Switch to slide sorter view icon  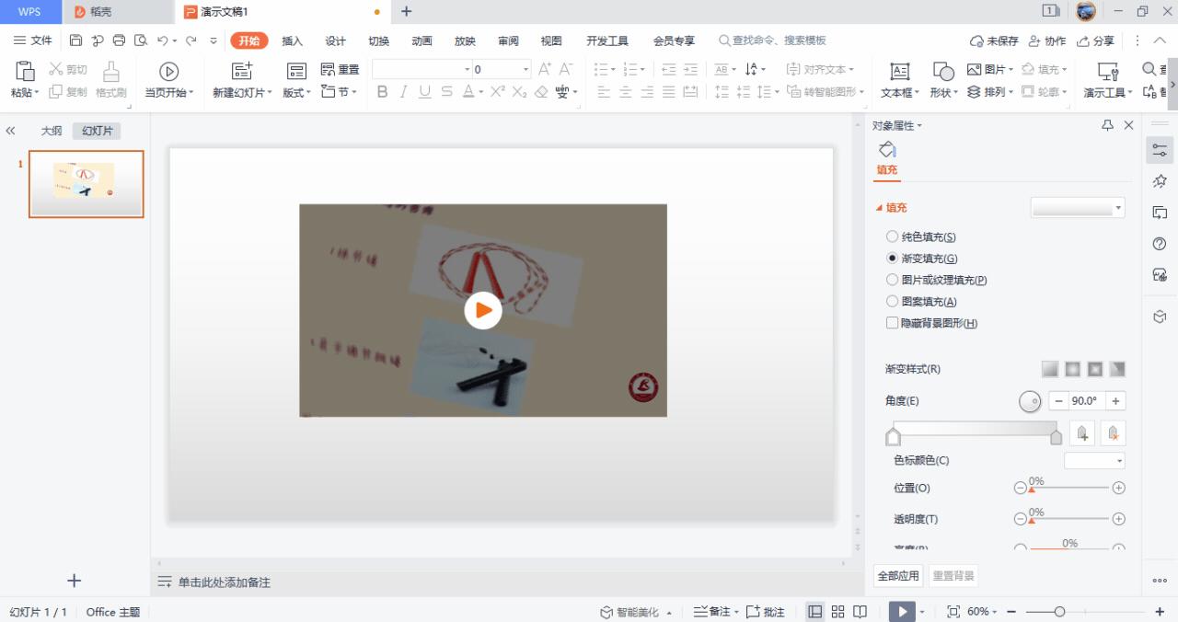(x=837, y=611)
